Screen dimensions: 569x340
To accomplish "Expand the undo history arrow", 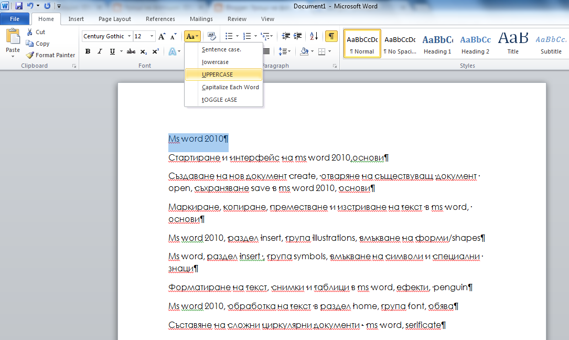I will click(x=38, y=6).
